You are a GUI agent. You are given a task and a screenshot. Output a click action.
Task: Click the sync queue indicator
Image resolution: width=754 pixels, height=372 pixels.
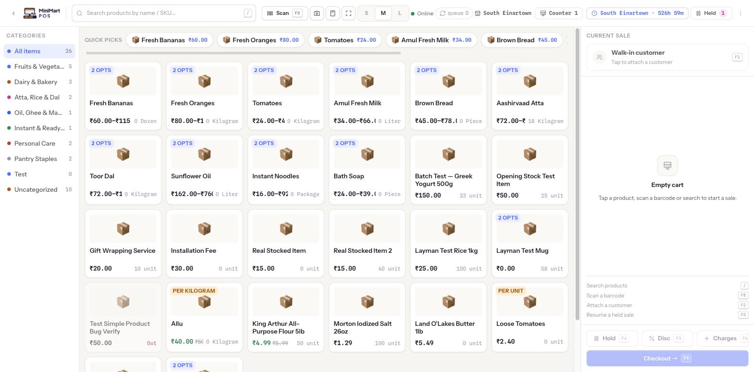tap(454, 13)
